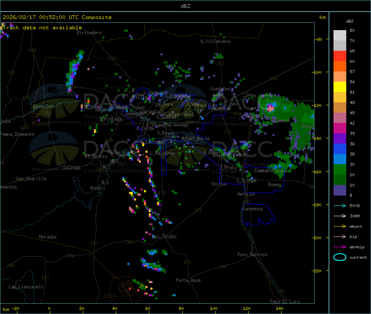The width and height of the screenshot is (371, 314).
Task: Click the Guadales place label
Action: pyautogui.click(x=220, y=89)
